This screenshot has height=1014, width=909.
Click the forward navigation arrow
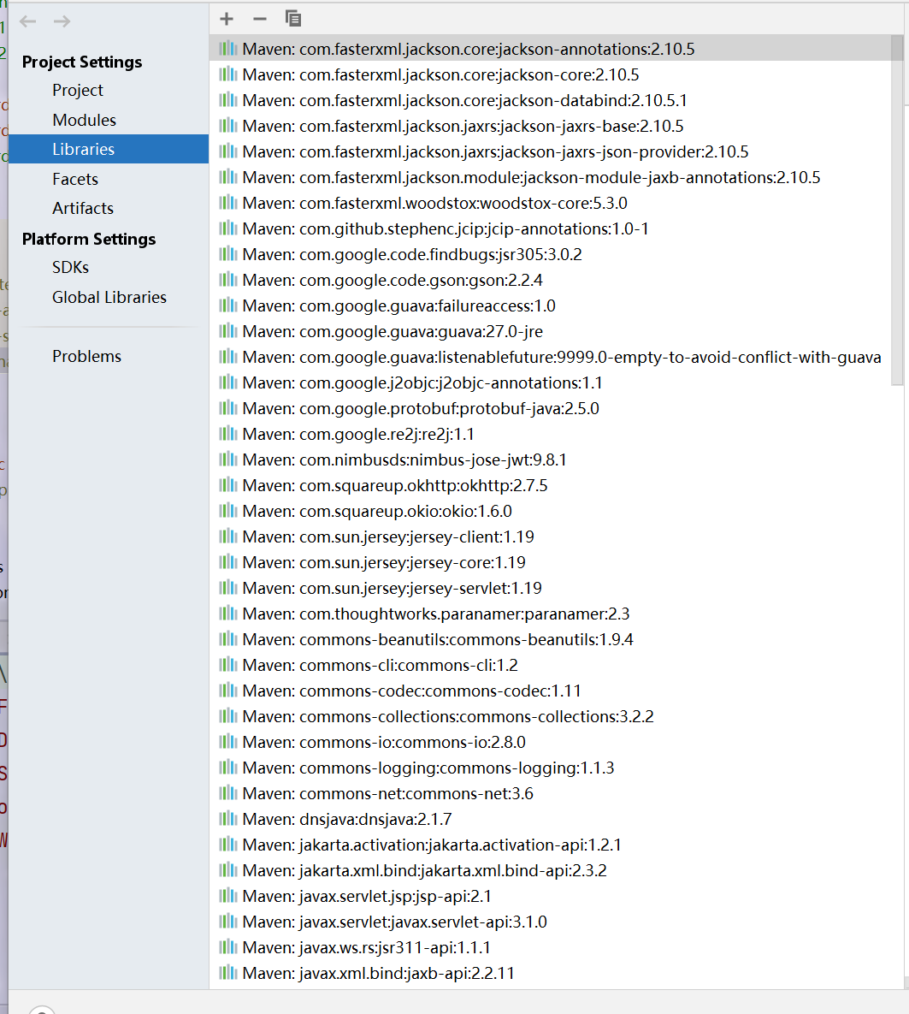click(x=61, y=21)
